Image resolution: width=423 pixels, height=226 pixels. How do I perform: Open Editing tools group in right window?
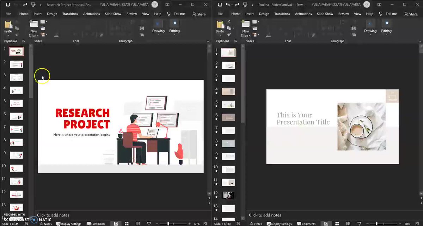386,27
